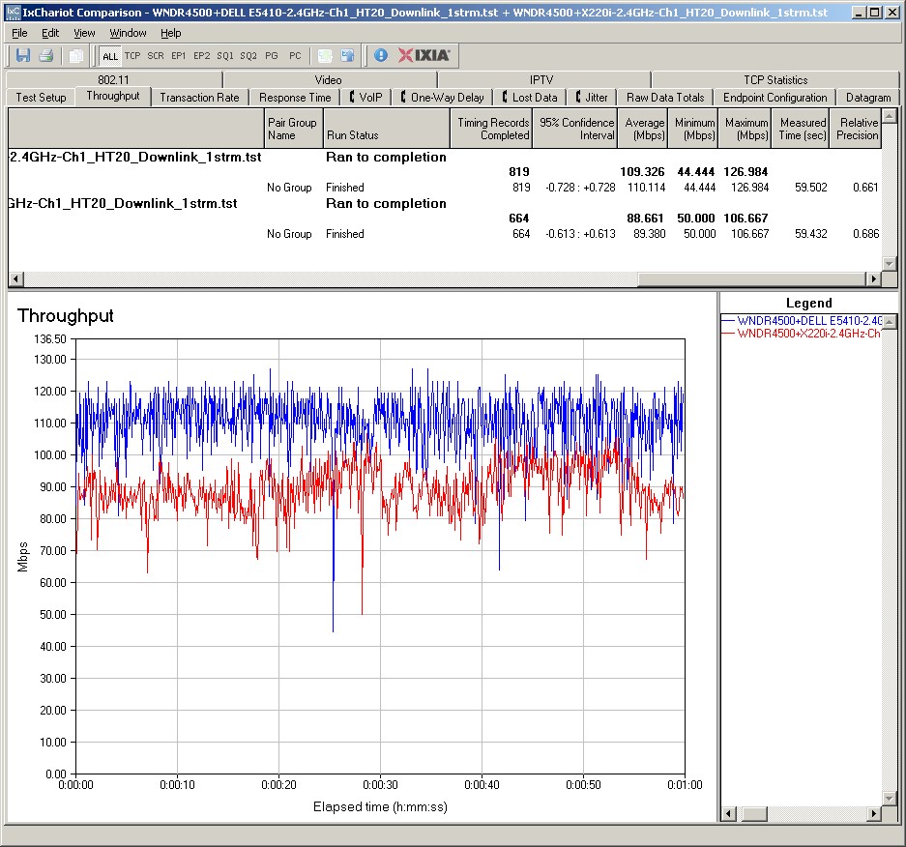This screenshot has height=847, width=906.
Task: Switch to the Endpoint Configuration tab
Action: (x=774, y=97)
